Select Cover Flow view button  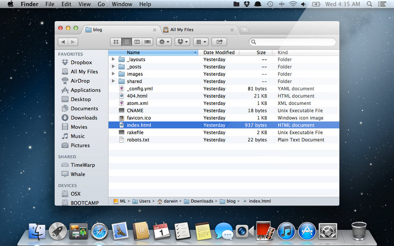(x=147, y=42)
